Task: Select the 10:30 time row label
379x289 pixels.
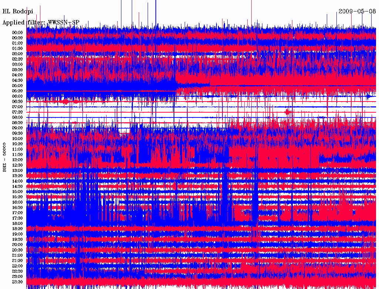Action: pyautogui.click(x=17, y=144)
